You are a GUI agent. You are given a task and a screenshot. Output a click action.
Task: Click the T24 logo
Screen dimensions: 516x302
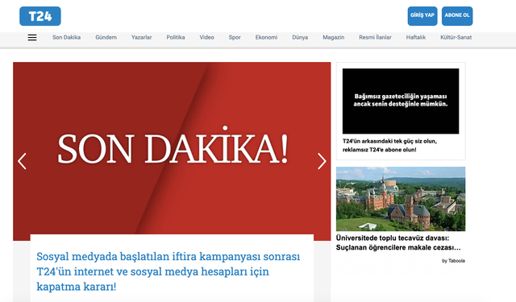tap(40, 16)
